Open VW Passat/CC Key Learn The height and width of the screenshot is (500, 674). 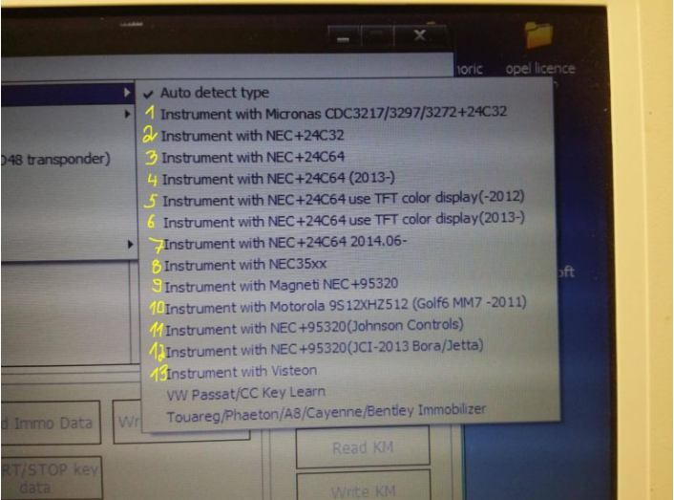[x=245, y=391]
